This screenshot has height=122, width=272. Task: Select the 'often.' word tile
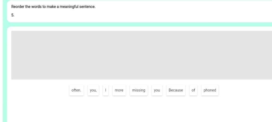click(x=76, y=90)
